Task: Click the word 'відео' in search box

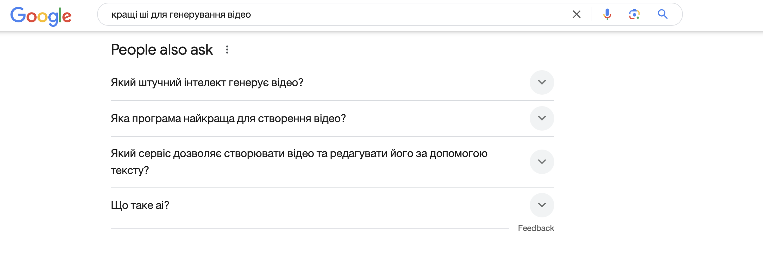Action: click(239, 15)
